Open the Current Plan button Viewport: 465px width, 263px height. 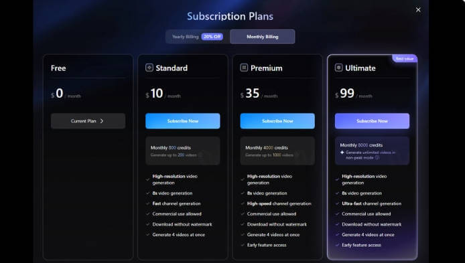pos(88,121)
